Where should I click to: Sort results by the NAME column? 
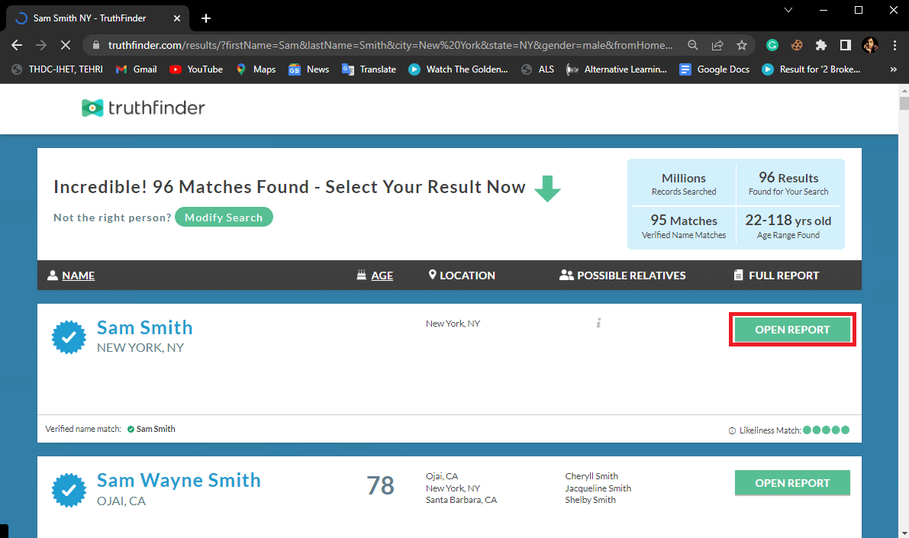pyautogui.click(x=78, y=275)
